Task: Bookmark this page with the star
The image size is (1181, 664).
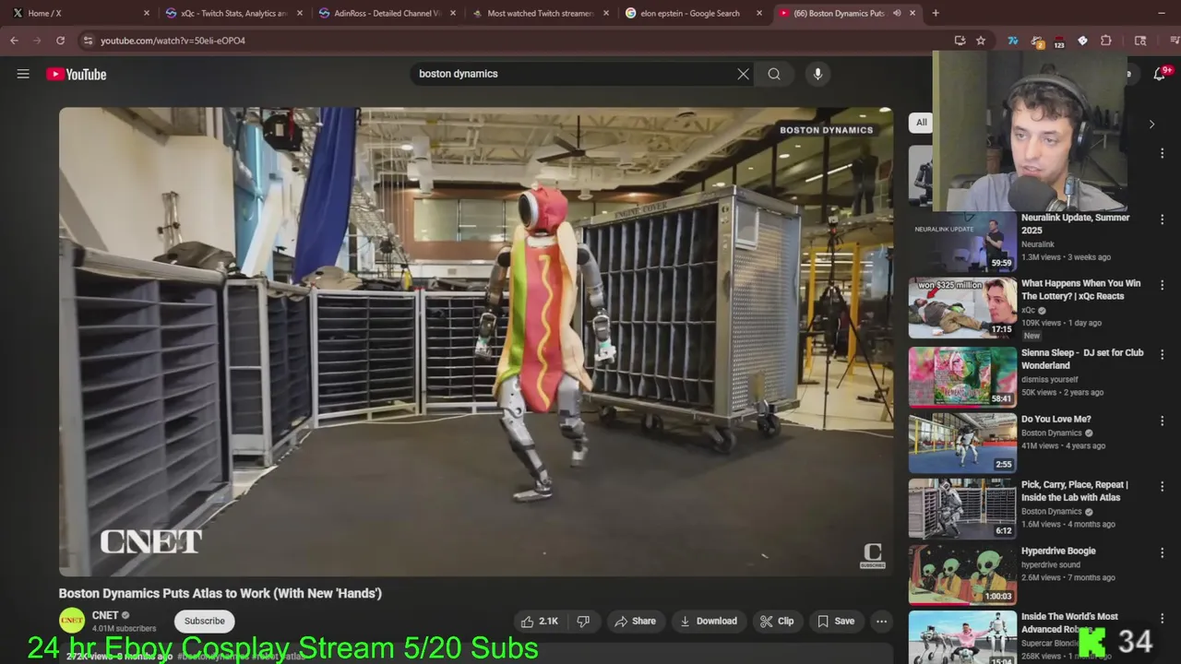Action: coord(981,41)
